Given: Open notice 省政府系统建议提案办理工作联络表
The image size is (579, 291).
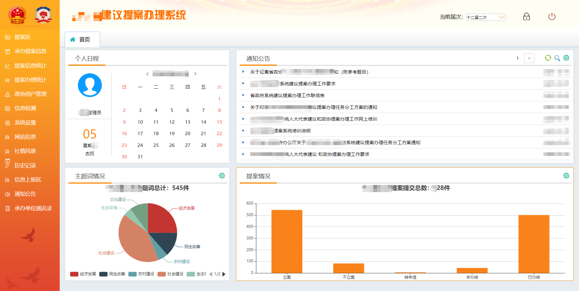Looking at the screenshot, I should click(x=287, y=96).
